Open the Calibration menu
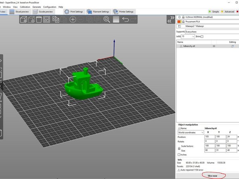239x179 pixels. [25, 7]
